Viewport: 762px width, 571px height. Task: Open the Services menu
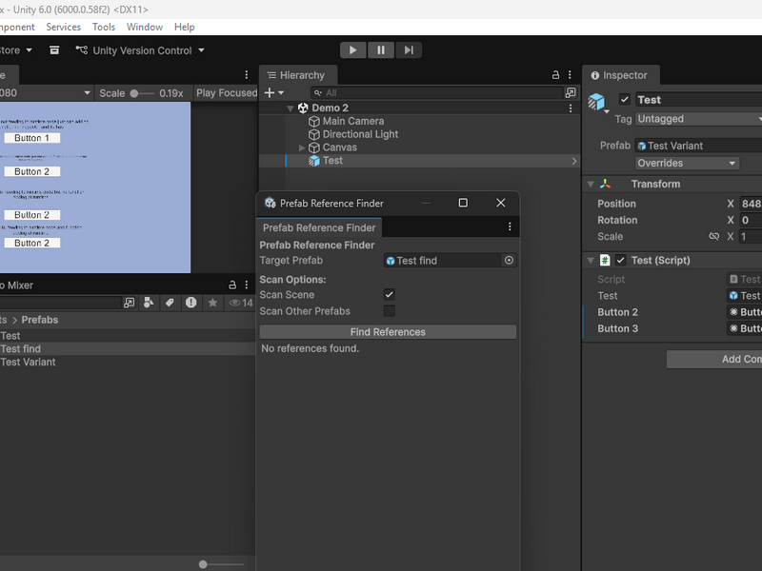point(63,28)
